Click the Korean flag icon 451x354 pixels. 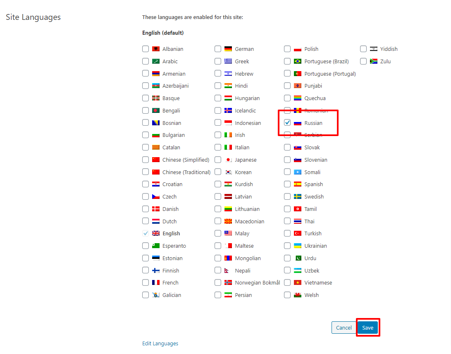[x=228, y=172]
